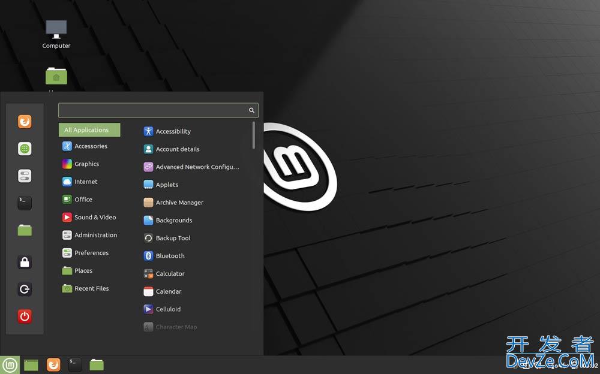Screen dimensions: 600x374
Task: Select the Administration category
Action: (89, 235)
